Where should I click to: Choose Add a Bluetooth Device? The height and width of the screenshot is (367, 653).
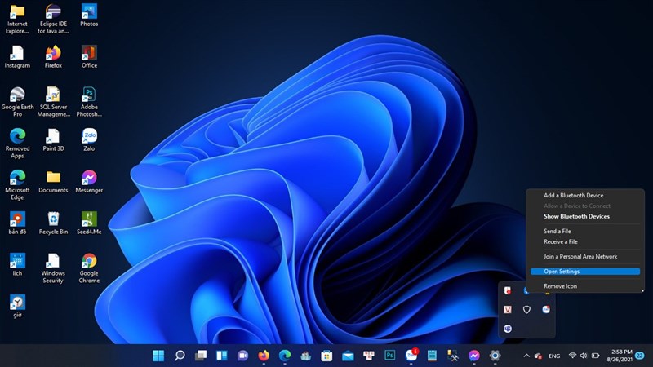[573, 196]
